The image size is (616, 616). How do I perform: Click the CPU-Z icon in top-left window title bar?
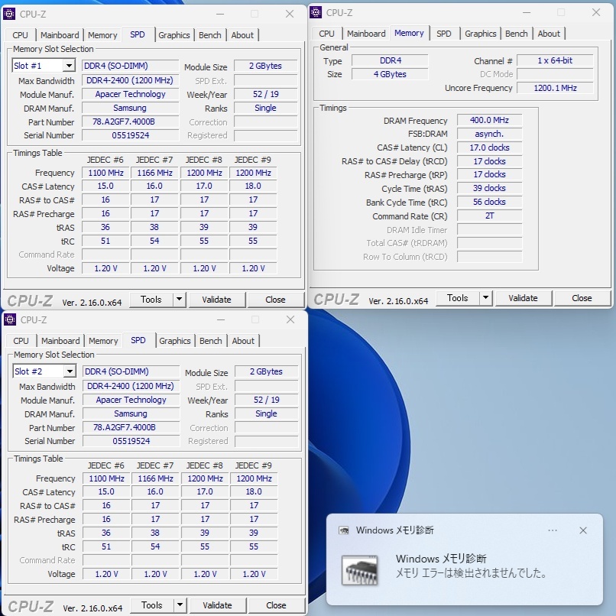(x=10, y=14)
